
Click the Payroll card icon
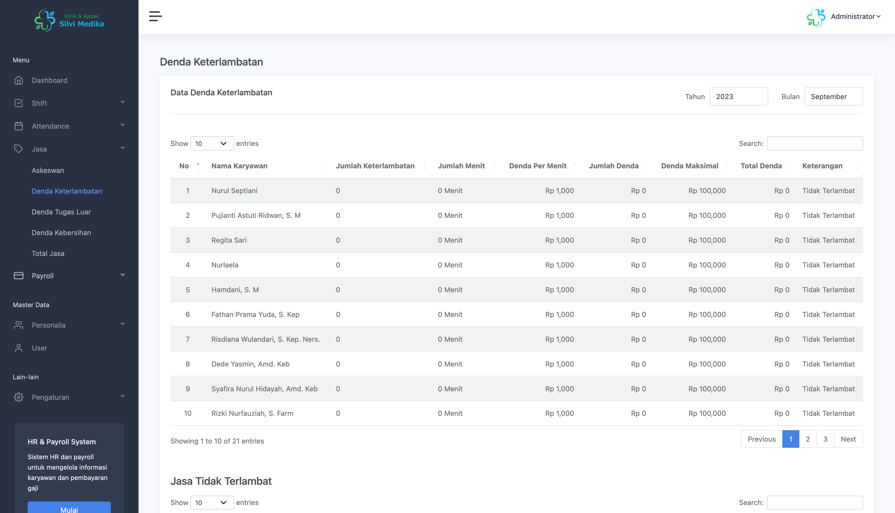[19, 275]
